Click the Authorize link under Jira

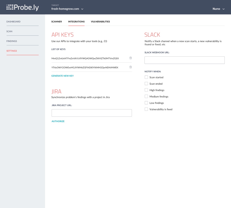pyautogui.click(x=58, y=121)
